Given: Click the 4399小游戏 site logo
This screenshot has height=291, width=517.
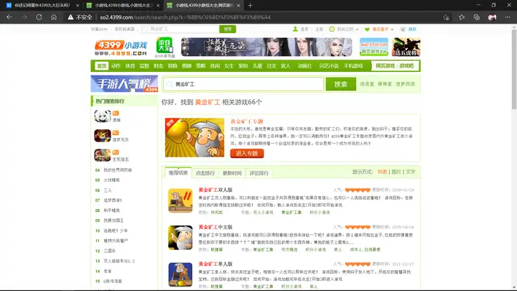Looking at the screenshot, I should click(x=121, y=48).
